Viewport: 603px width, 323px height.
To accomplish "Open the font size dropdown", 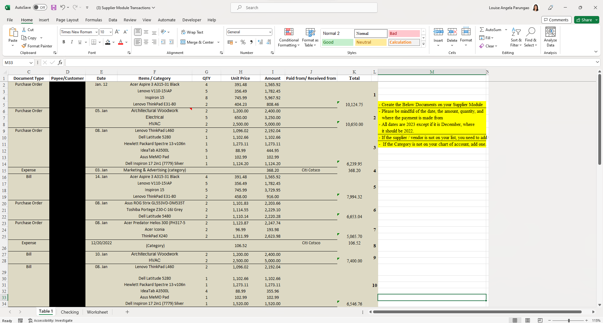I will (x=111, y=32).
